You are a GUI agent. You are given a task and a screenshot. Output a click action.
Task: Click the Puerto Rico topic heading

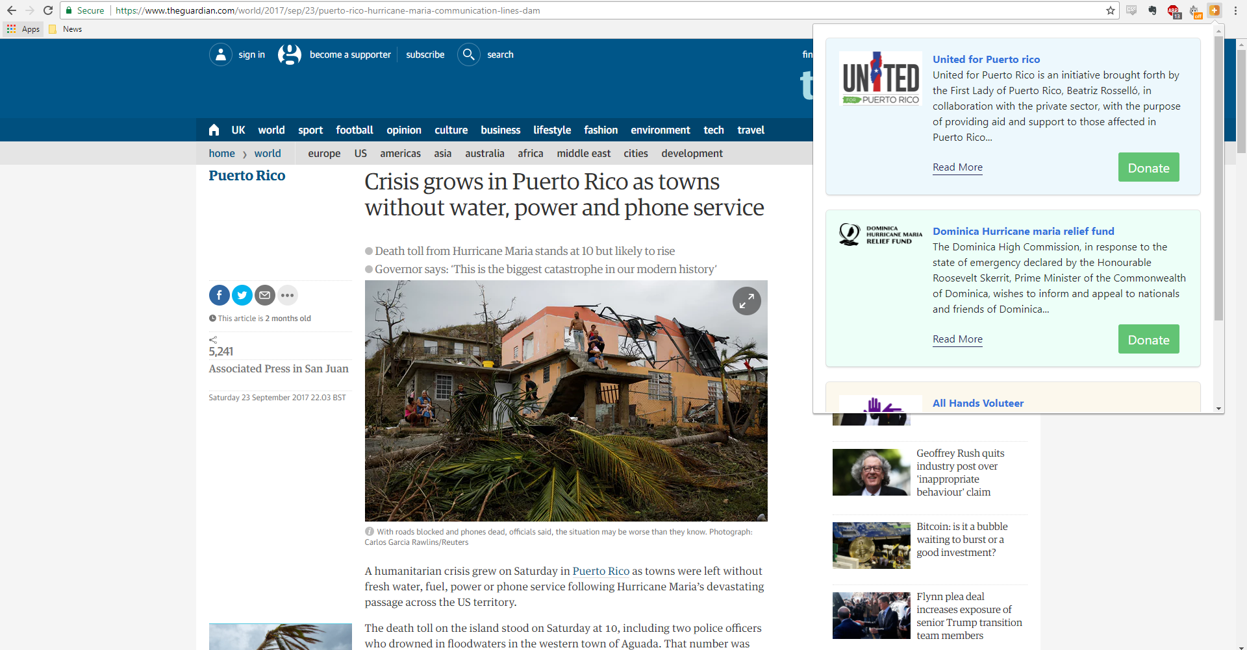[x=247, y=176]
